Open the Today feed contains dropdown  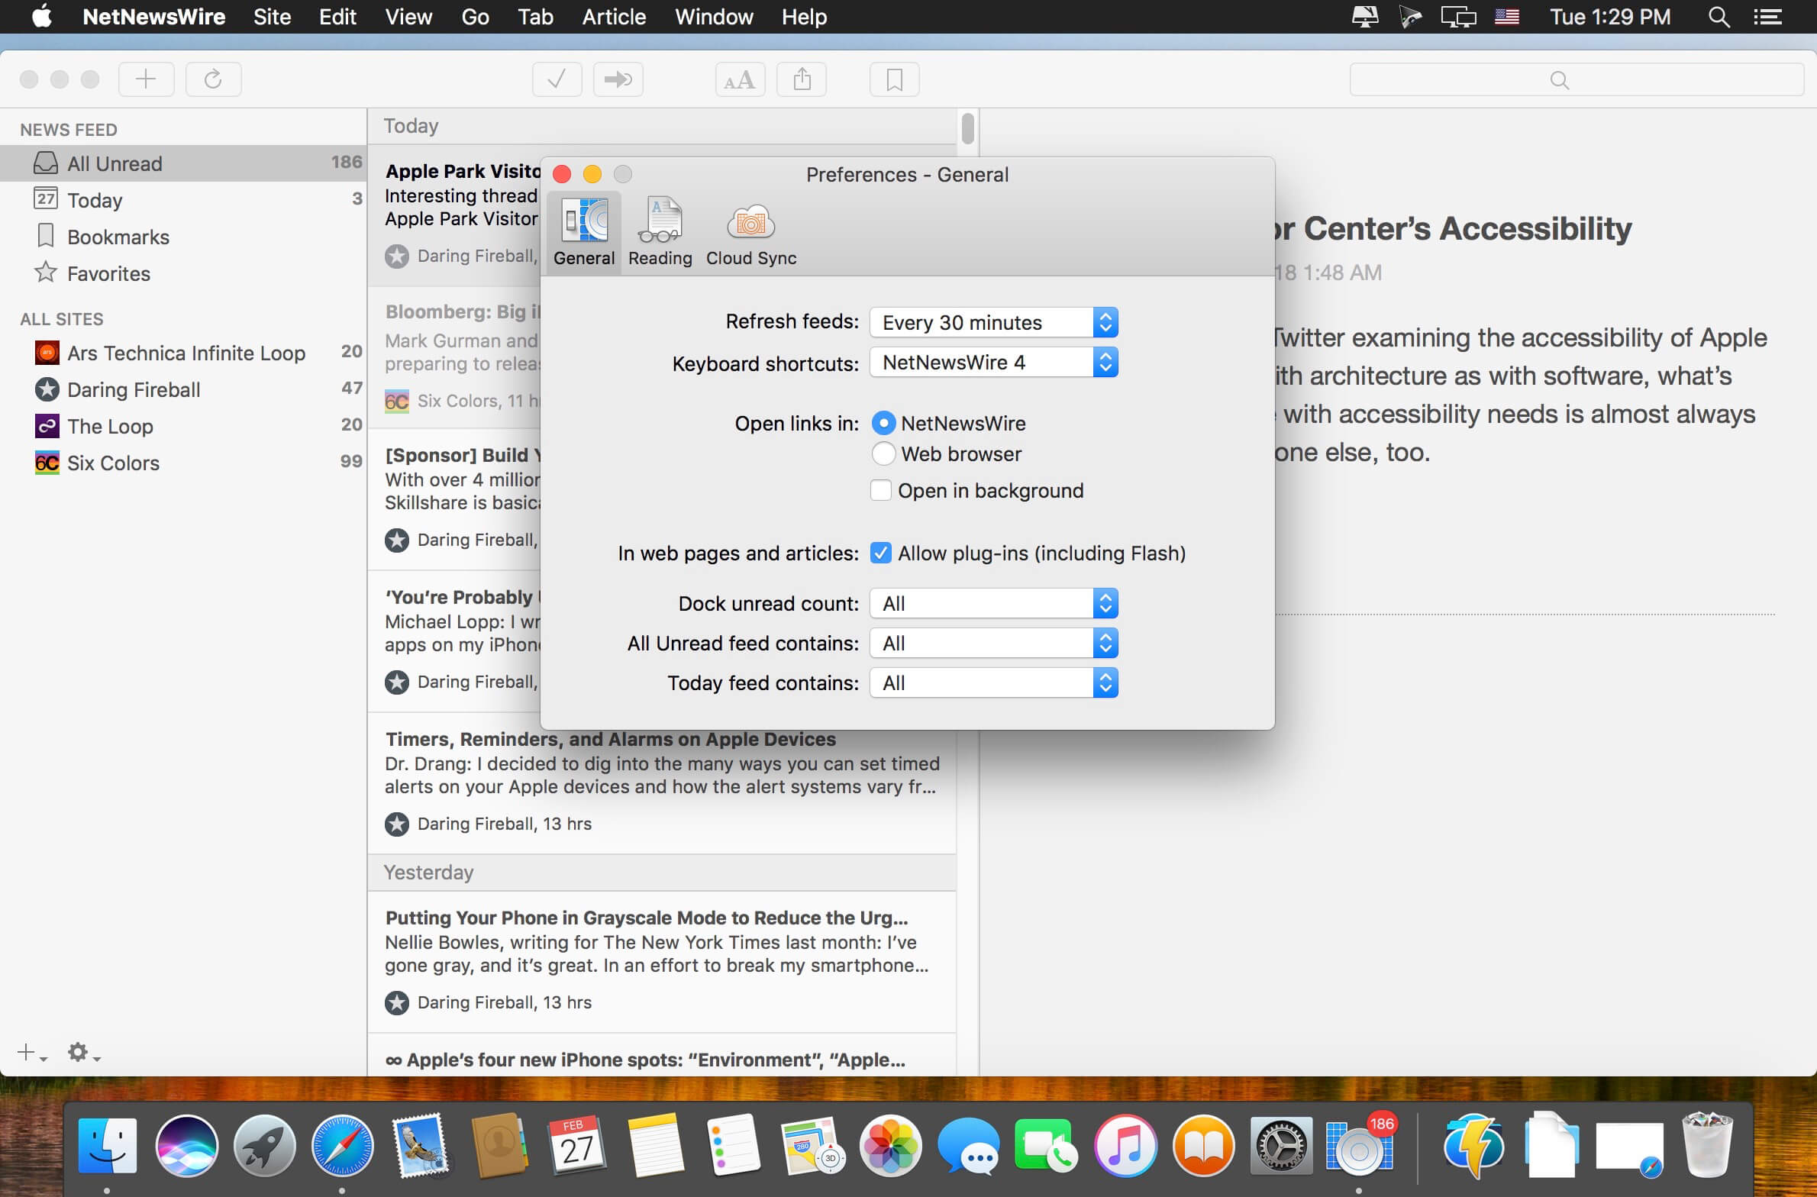pyautogui.click(x=994, y=682)
